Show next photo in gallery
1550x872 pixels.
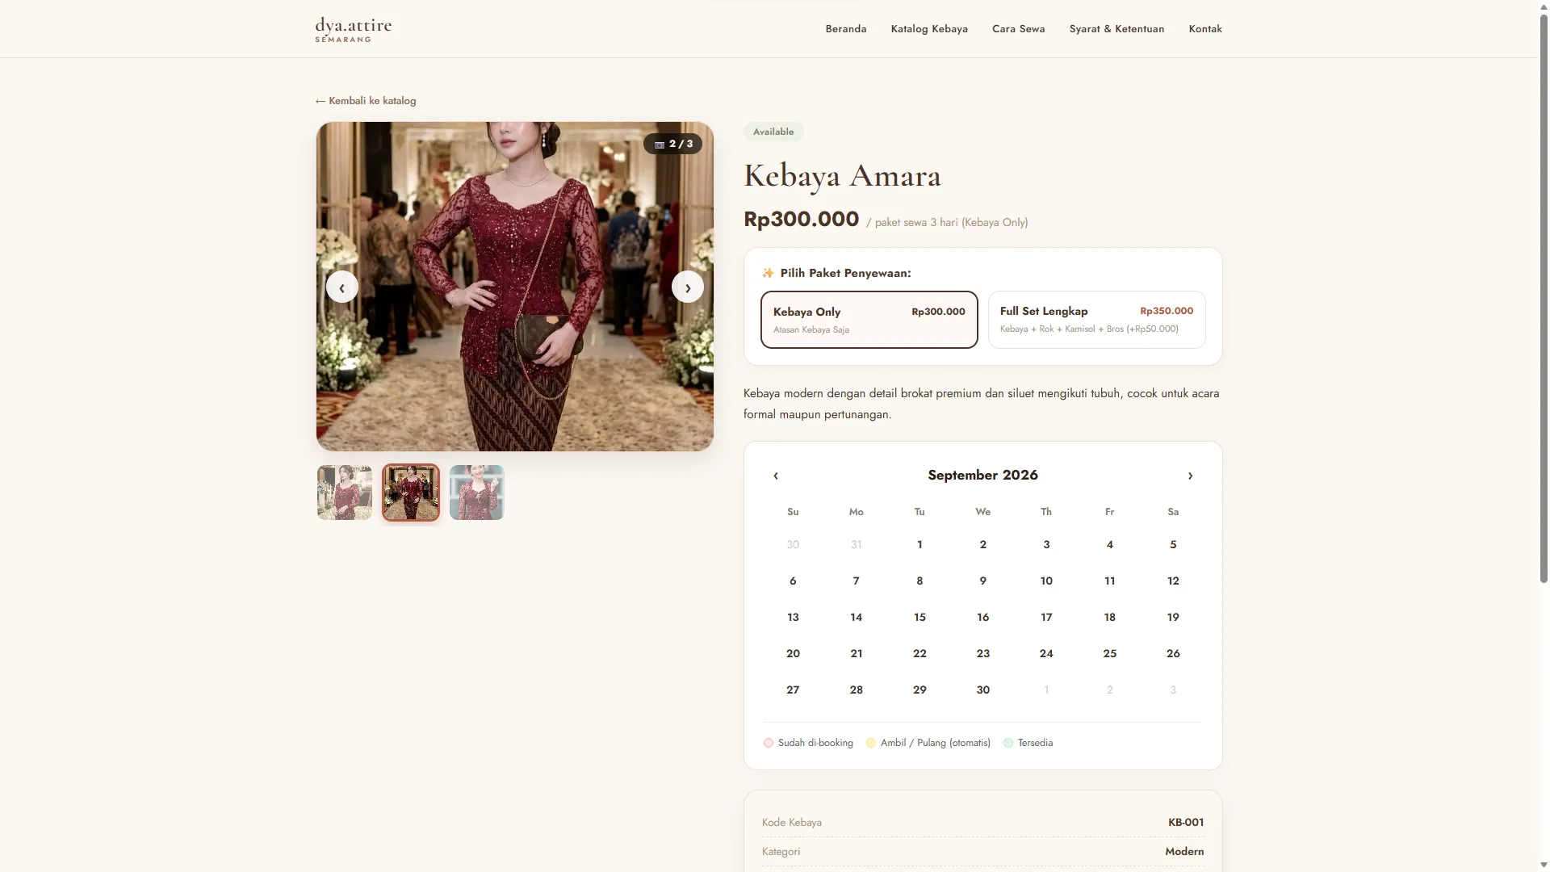point(688,287)
